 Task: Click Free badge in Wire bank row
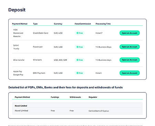(x=80, y=60)
